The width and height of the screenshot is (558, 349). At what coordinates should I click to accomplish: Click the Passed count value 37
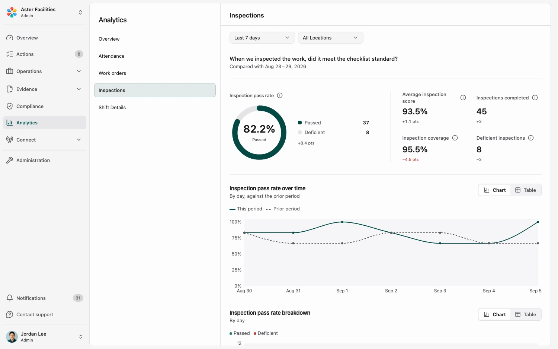[x=366, y=123]
